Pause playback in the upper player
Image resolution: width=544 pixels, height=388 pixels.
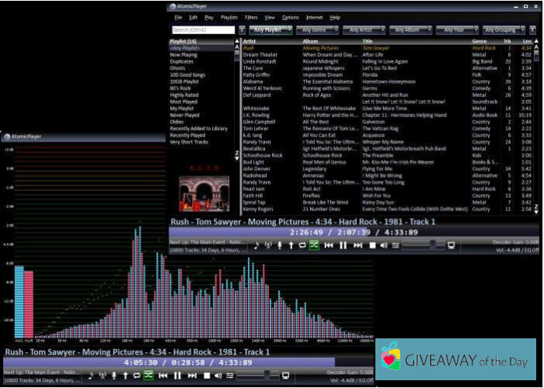[343, 244]
